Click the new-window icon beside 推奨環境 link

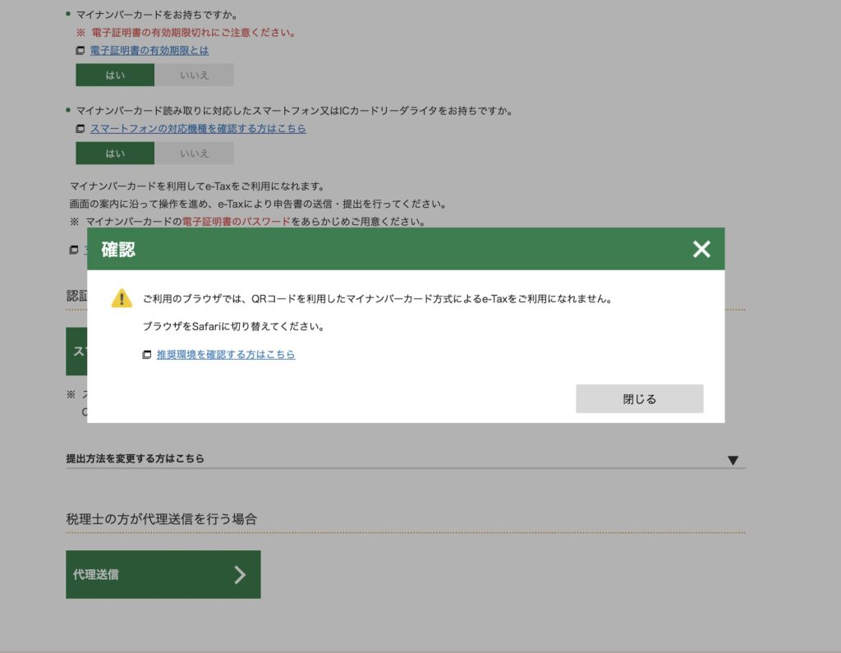(146, 355)
